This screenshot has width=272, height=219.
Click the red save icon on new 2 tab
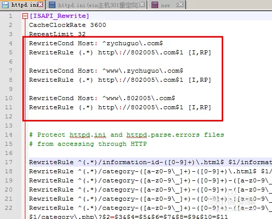[155, 5]
